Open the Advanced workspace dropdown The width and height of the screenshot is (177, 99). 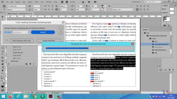(137, 2)
